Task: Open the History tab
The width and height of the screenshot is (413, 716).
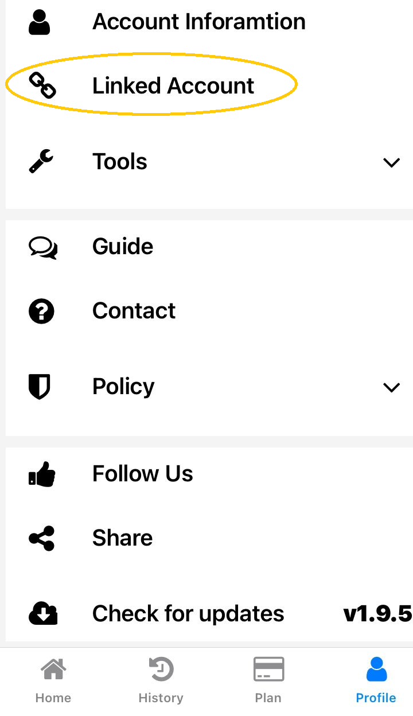Action: click(x=161, y=680)
